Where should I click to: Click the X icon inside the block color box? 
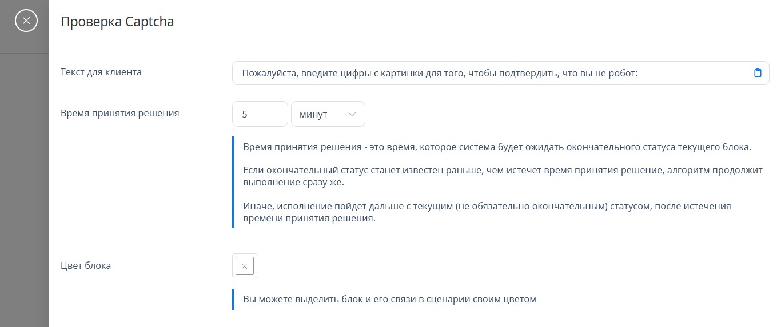coord(245,266)
